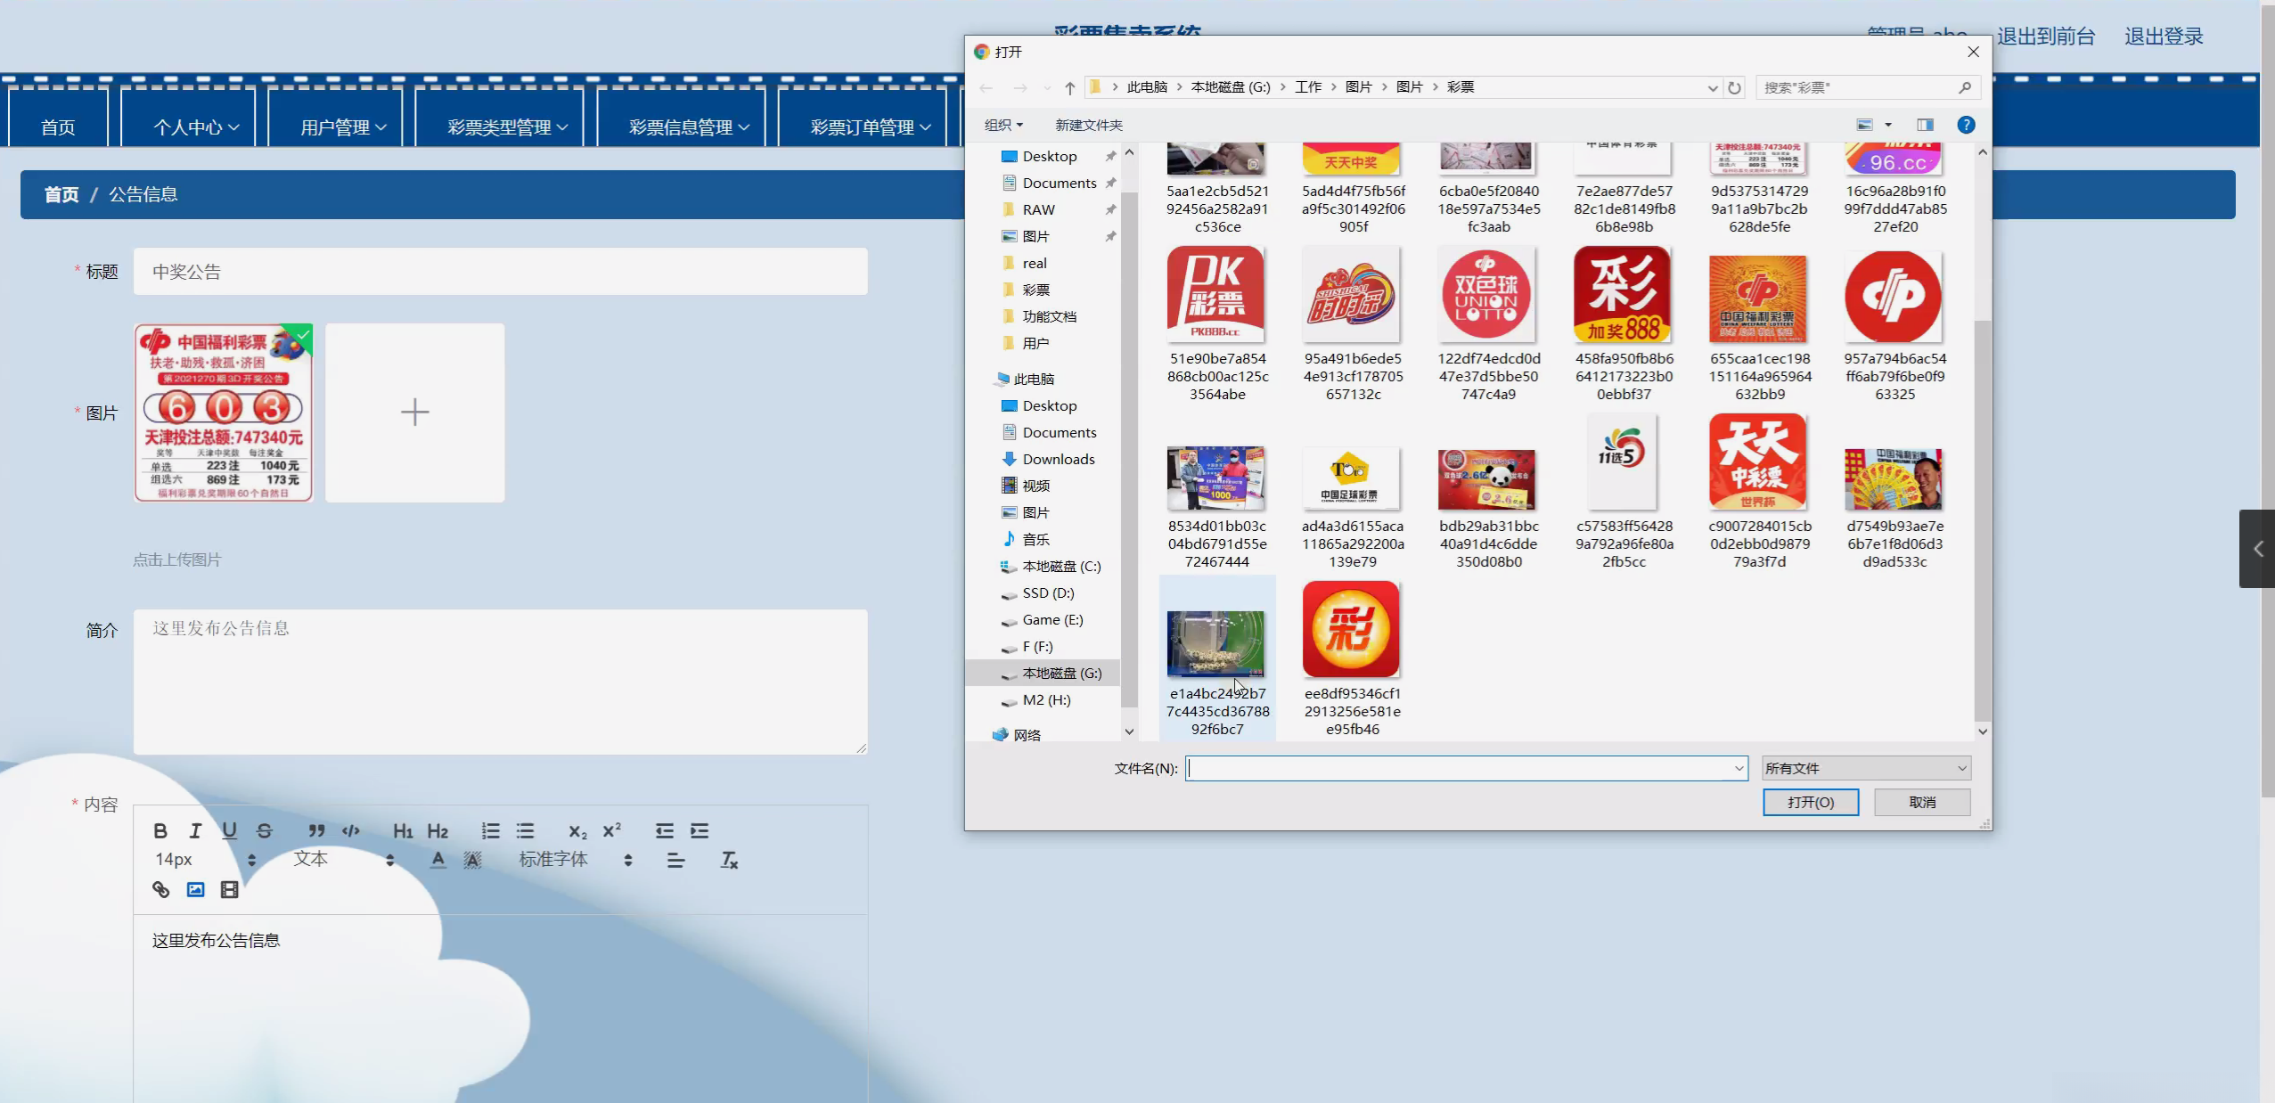Toggle italic formatting in editor toolbar
This screenshot has height=1103, width=2275.
coord(195,830)
